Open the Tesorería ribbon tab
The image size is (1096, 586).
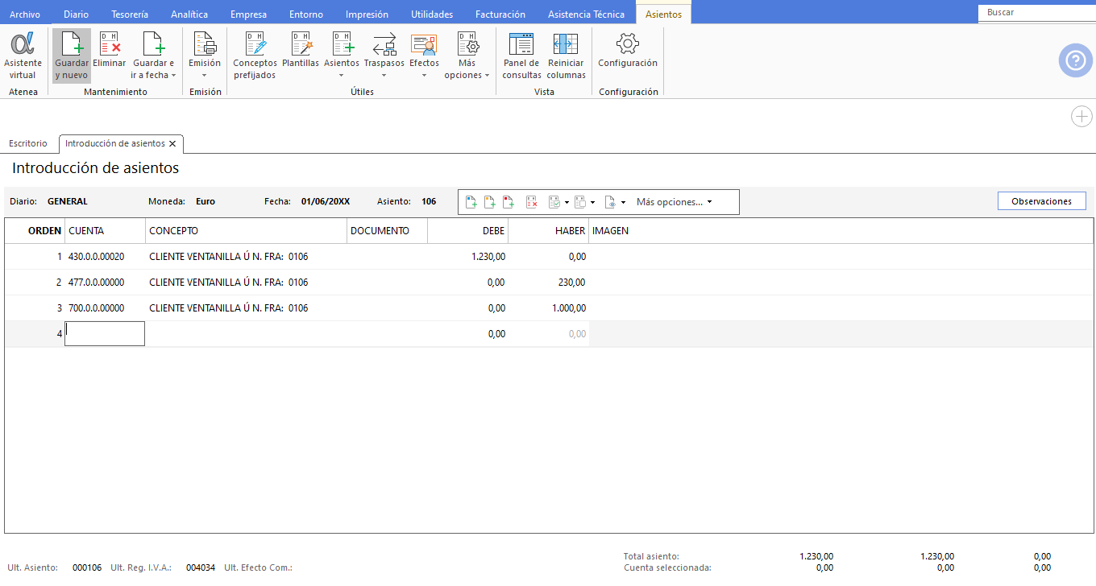pos(130,14)
